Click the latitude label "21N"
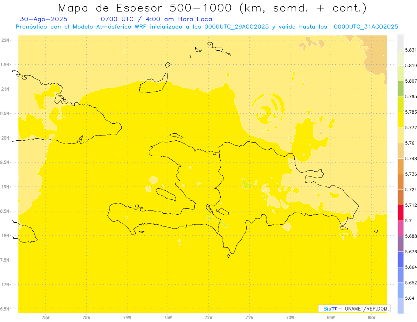This screenshot has width=417, height=322. pyautogui.click(x=6, y=89)
